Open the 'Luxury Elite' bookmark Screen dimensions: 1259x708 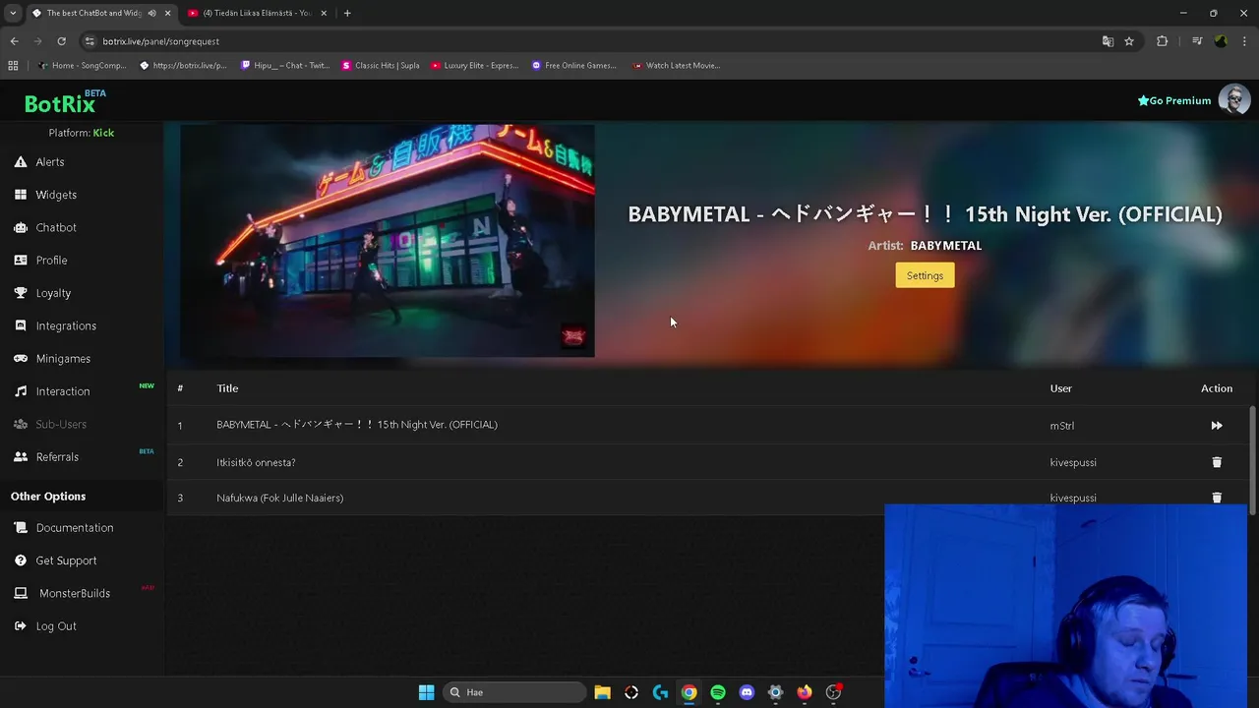tap(474, 66)
